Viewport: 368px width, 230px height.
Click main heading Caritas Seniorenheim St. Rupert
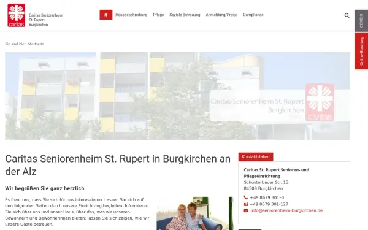point(118,165)
